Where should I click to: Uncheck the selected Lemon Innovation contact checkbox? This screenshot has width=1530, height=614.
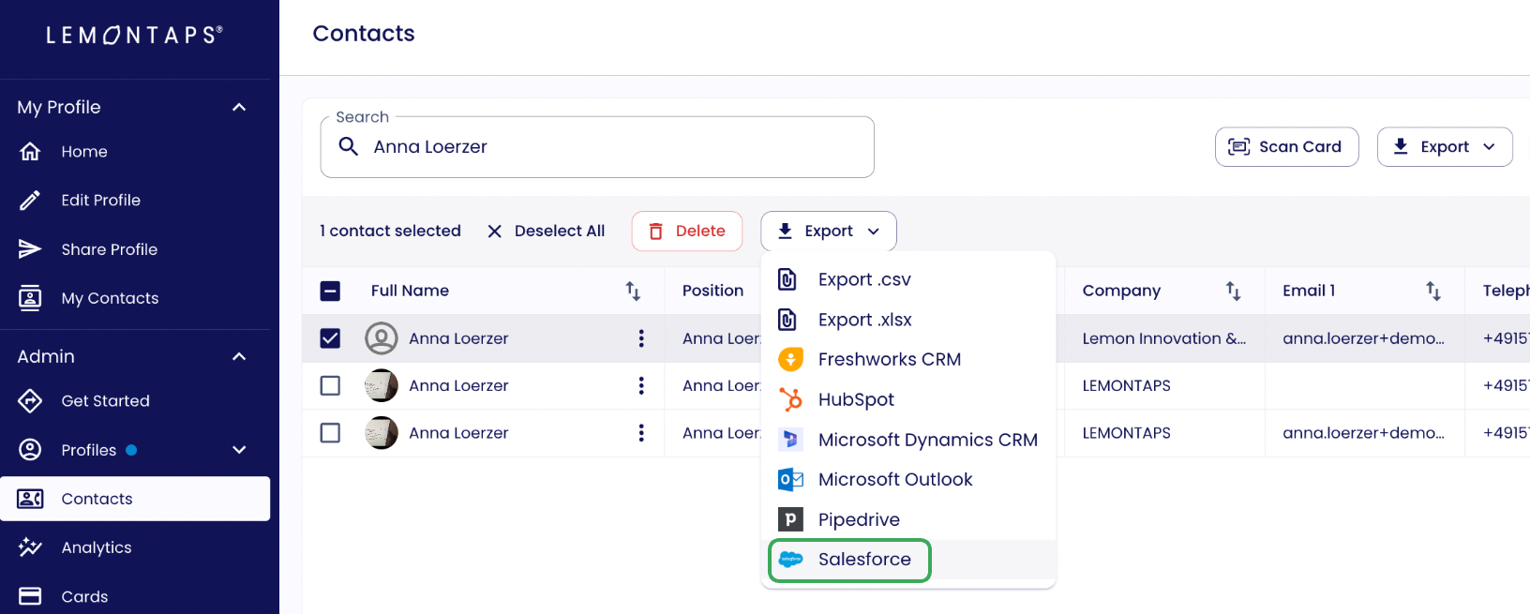pos(330,338)
